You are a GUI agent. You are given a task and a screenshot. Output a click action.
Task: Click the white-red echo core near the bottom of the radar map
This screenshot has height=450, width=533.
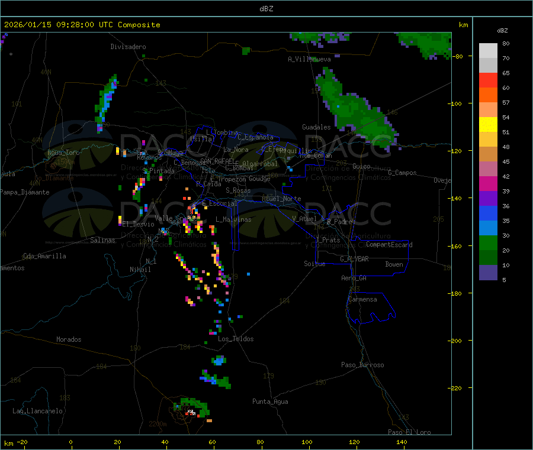click(191, 413)
